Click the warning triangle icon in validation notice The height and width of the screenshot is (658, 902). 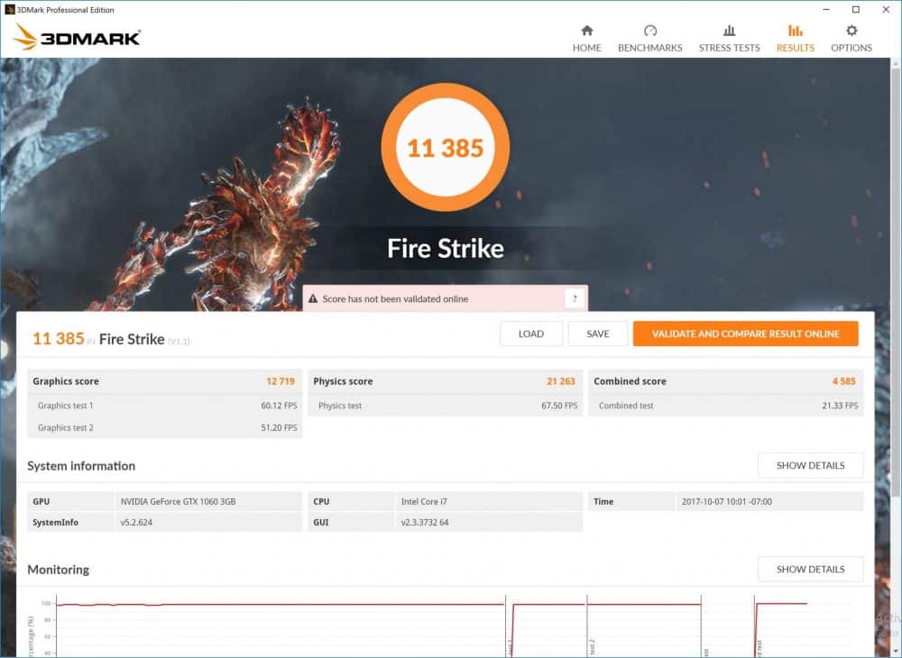pyautogui.click(x=313, y=299)
